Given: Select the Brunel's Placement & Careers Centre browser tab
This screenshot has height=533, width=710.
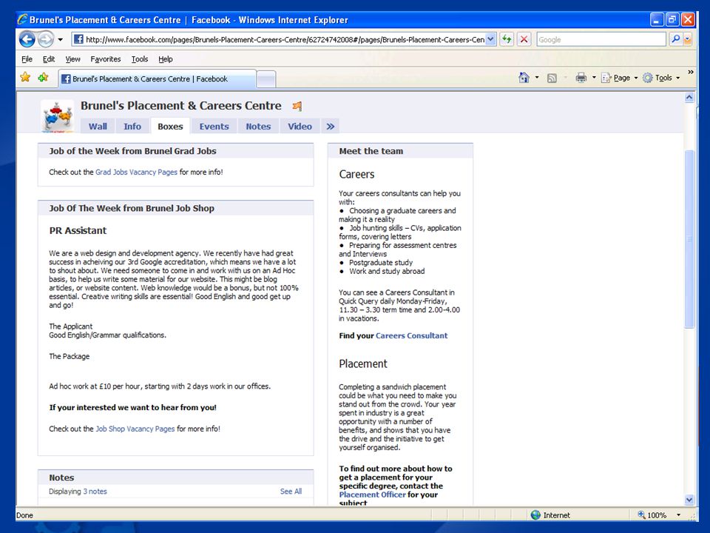Looking at the screenshot, I should coord(158,79).
